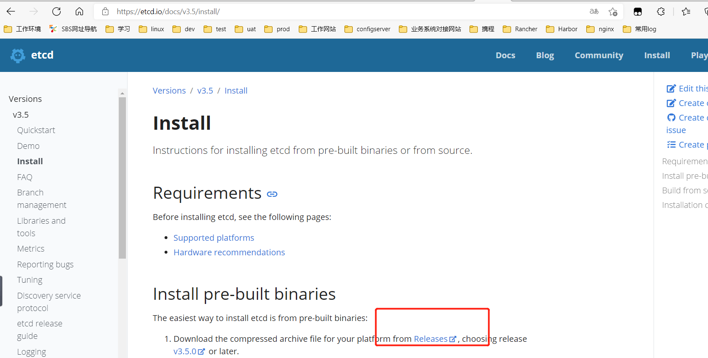Open the 携程 bookmark folder

click(482, 29)
